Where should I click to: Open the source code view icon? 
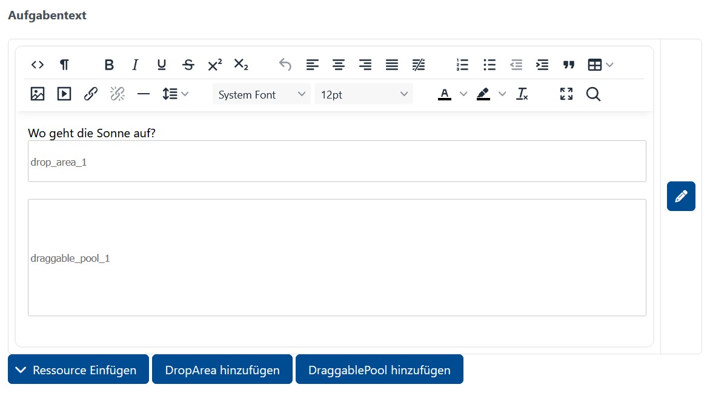click(x=38, y=65)
